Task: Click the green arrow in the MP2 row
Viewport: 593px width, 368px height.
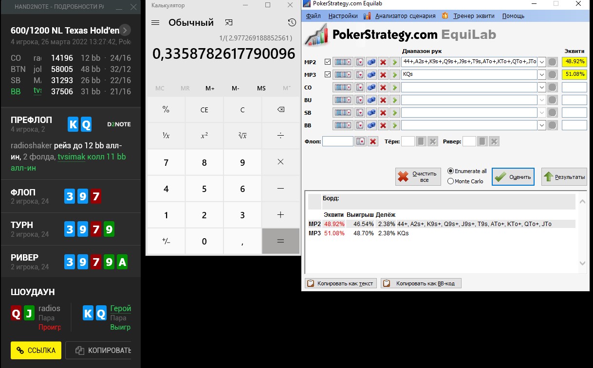Action: pyautogui.click(x=395, y=62)
